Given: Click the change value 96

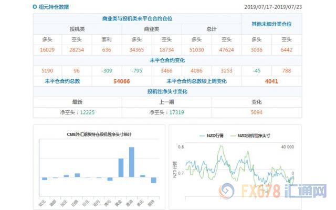Looking at the screenshot, I should 77,71.
